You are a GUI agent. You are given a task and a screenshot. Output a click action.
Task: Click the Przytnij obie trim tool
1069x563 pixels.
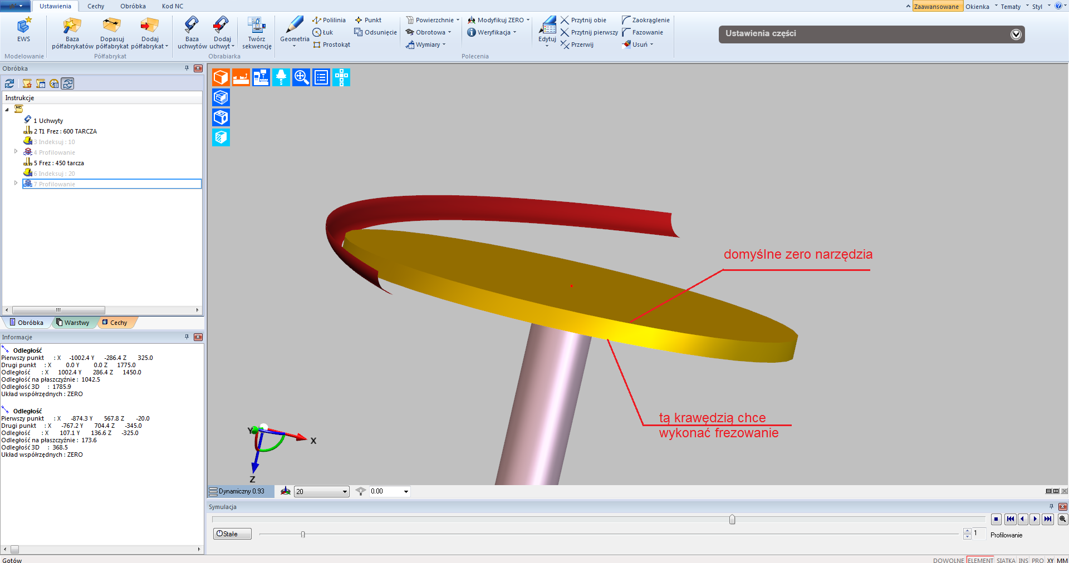click(583, 20)
